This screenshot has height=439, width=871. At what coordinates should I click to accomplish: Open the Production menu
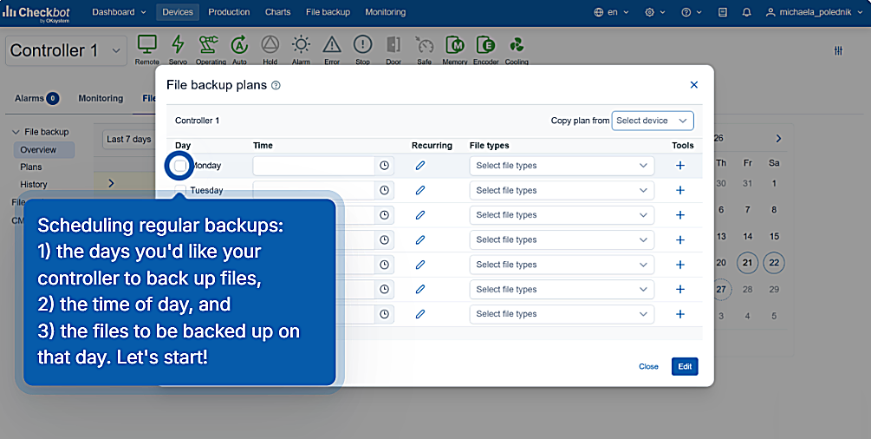pos(229,12)
